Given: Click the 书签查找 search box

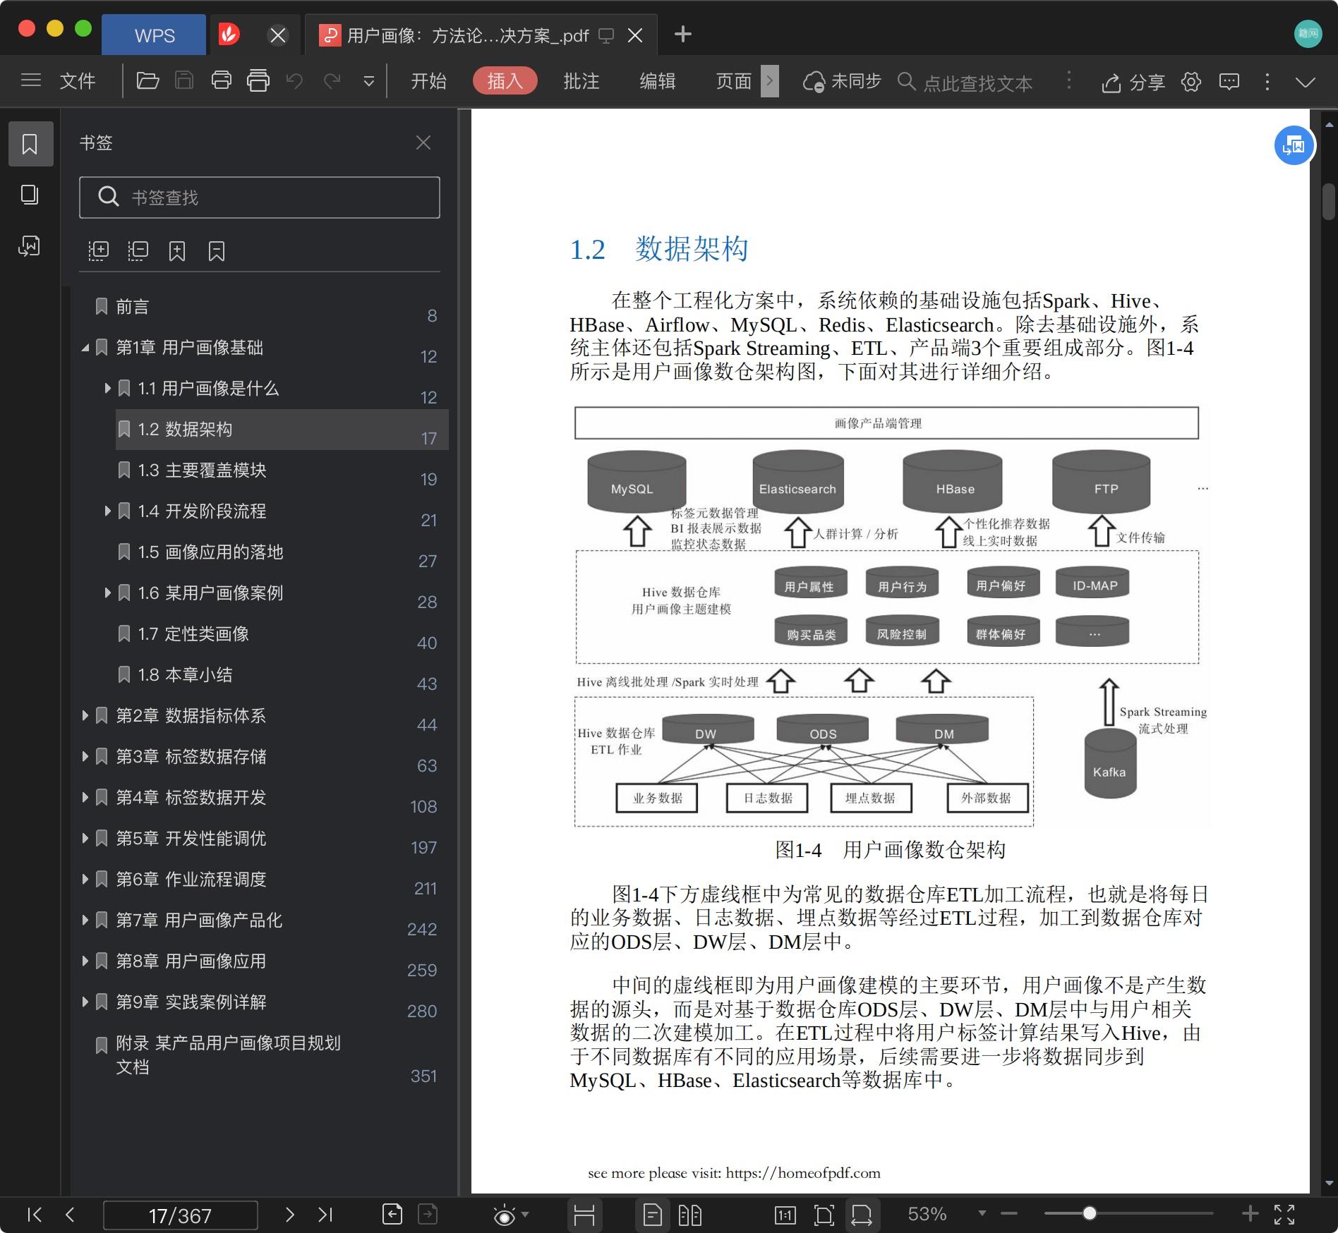Looking at the screenshot, I should 260,198.
